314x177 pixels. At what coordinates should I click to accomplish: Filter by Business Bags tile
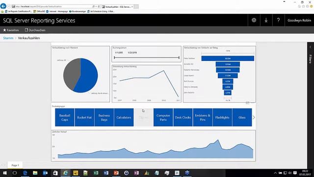[104, 118]
